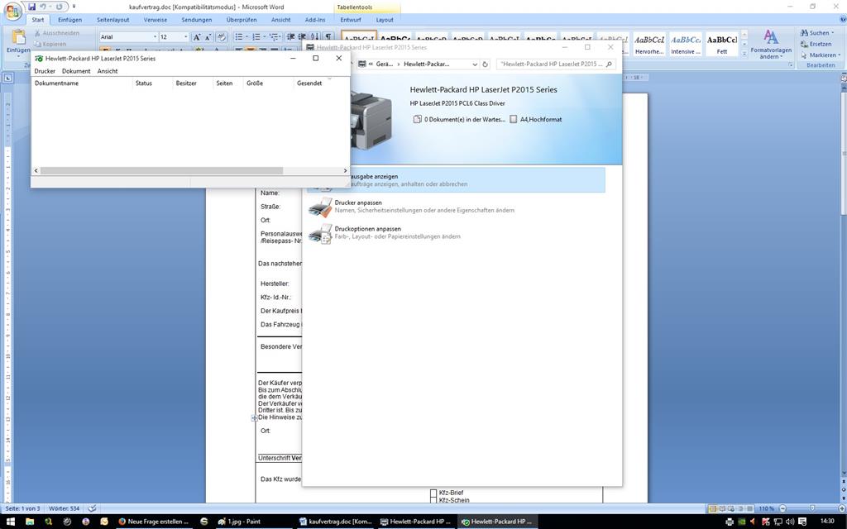Click the decrease indent icon
847x529 pixels.
tap(290, 36)
